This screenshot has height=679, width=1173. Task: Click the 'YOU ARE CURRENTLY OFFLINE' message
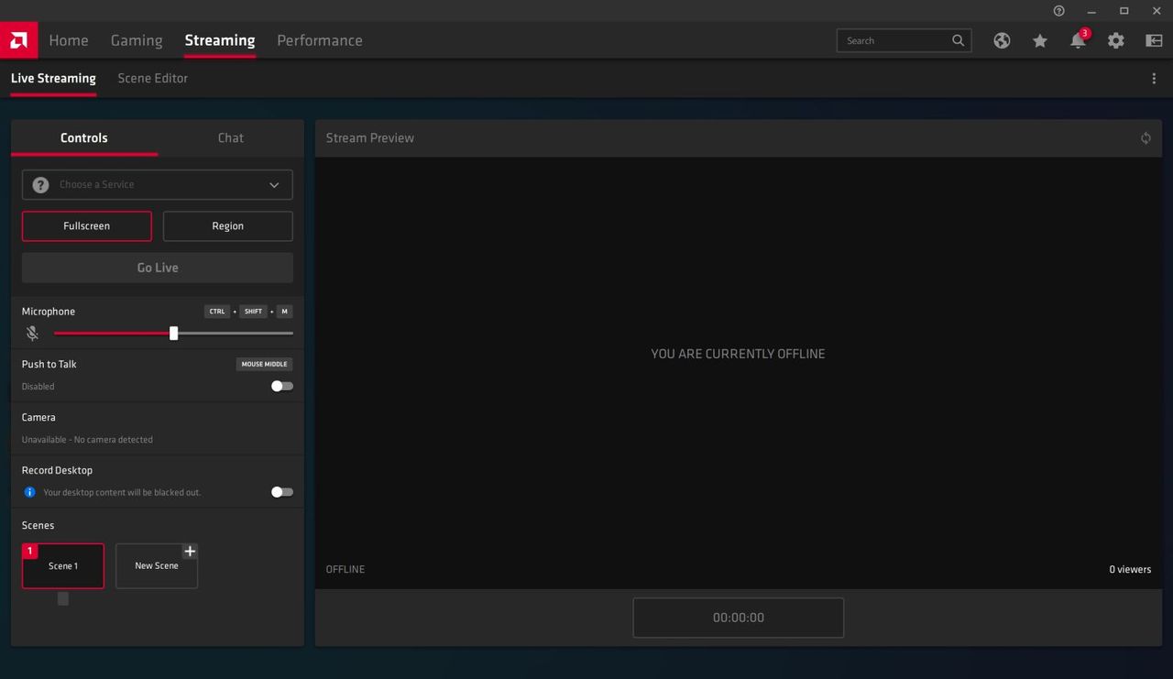[x=738, y=354]
